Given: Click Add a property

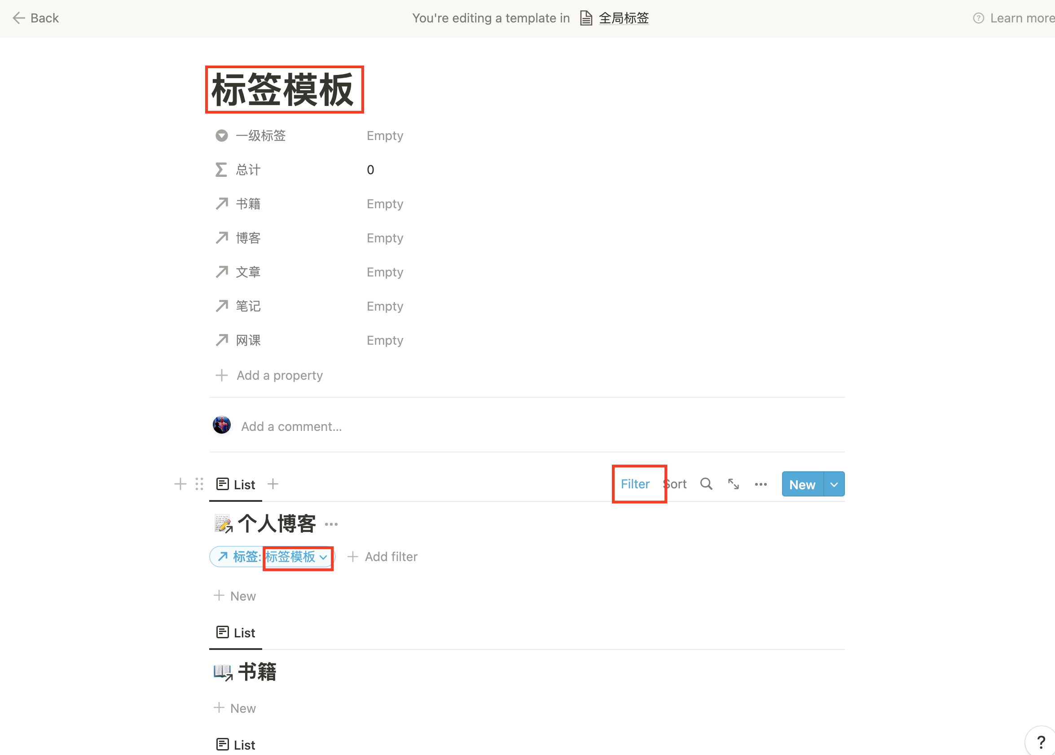Looking at the screenshot, I should tap(279, 375).
